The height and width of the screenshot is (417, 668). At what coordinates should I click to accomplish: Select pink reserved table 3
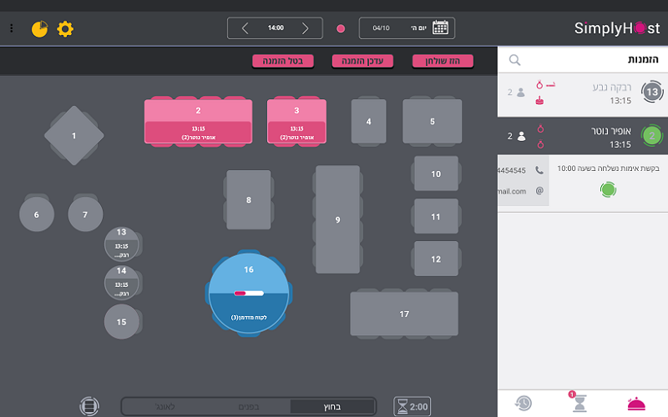pyautogui.click(x=296, y=121)
